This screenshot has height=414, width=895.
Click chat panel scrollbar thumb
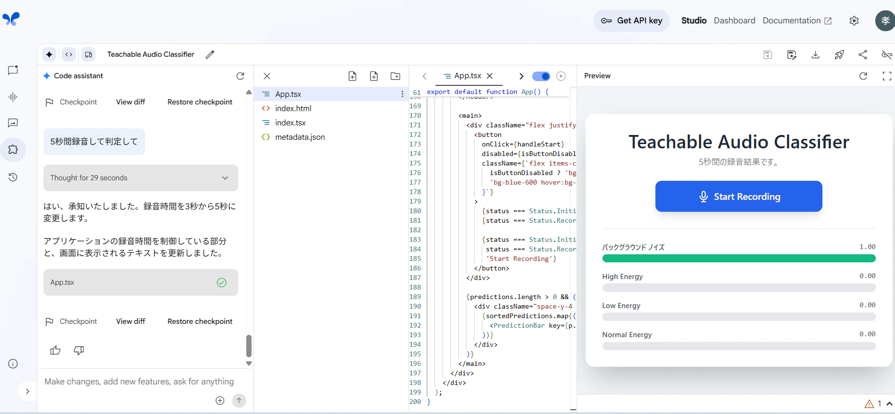pos(249,346)
